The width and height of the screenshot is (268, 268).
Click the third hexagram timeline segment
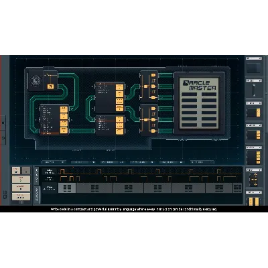pyautogui.click(x=129, y=188)
